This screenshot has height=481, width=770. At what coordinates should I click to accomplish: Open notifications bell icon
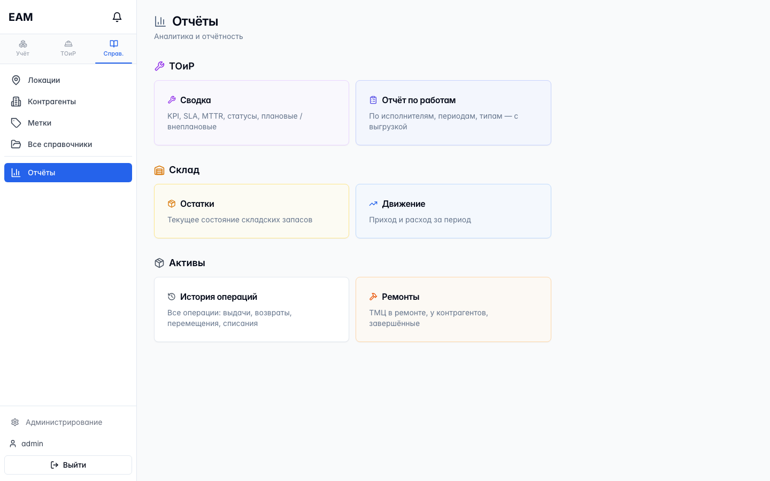117,17
